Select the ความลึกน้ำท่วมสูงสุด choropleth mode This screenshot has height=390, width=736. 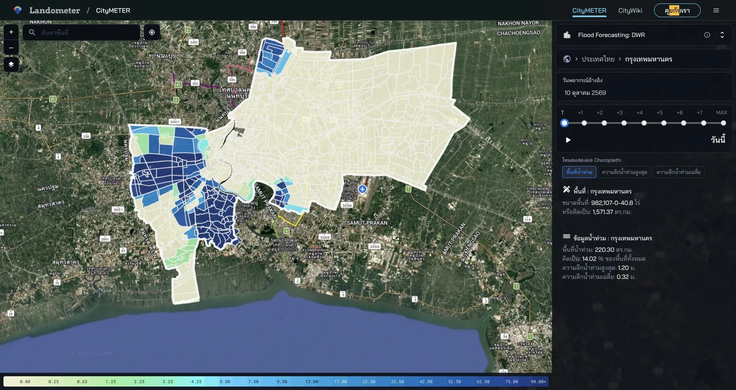pos(625,172)
